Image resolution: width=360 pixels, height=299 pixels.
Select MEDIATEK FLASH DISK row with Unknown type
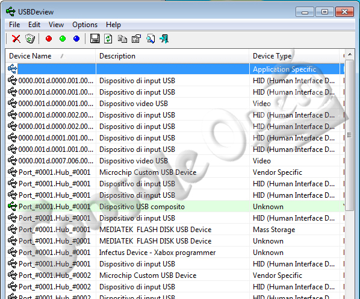[x=175, y=241]
